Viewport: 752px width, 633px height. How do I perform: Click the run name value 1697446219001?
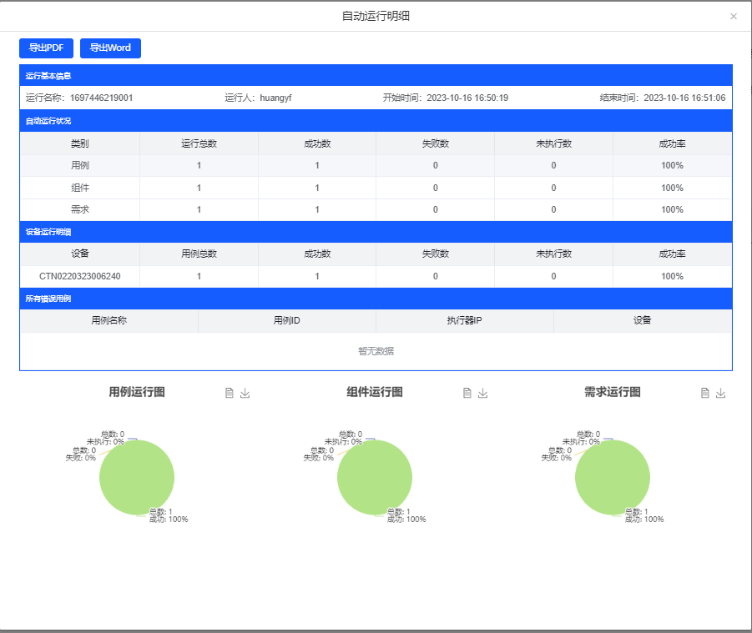(101, 98)
